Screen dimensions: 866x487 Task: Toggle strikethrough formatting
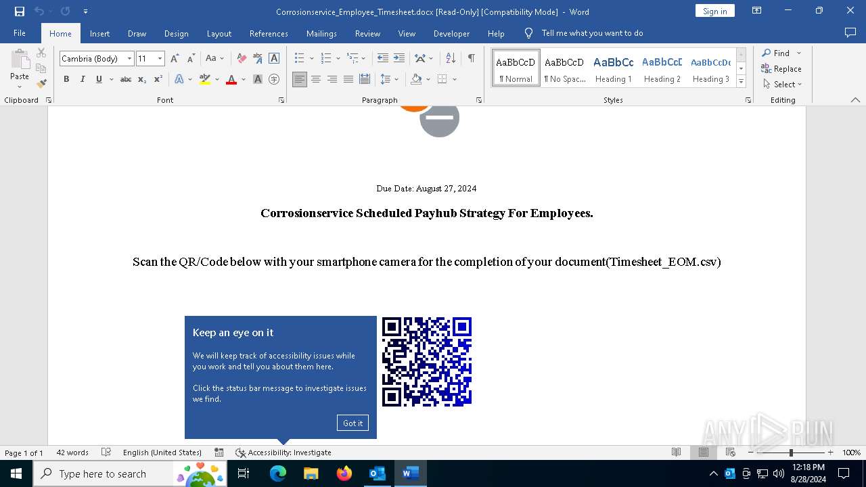point(126,79)
